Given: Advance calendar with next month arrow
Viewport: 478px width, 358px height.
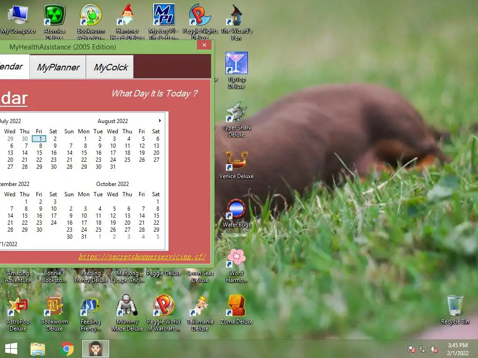Looking at the screenshot, I should [160, 121].
